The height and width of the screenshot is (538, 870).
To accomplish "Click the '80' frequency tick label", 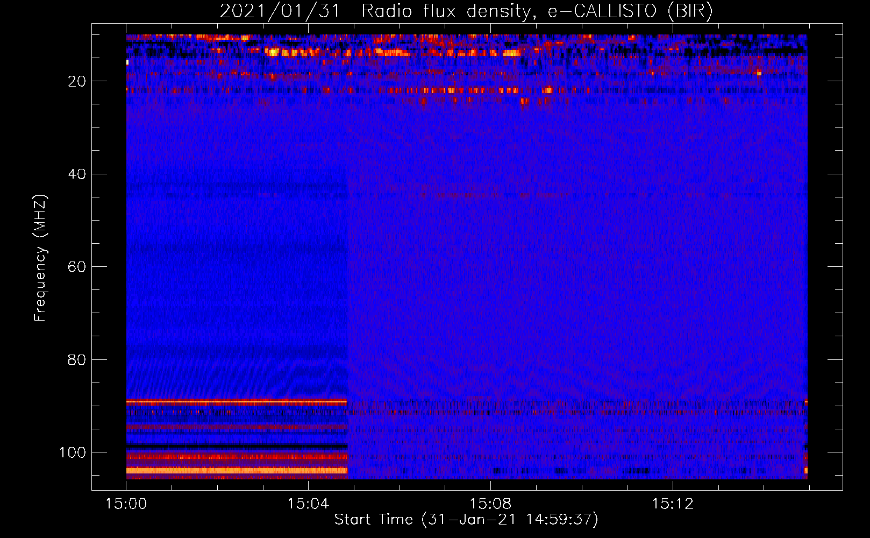I will [77, 359].
